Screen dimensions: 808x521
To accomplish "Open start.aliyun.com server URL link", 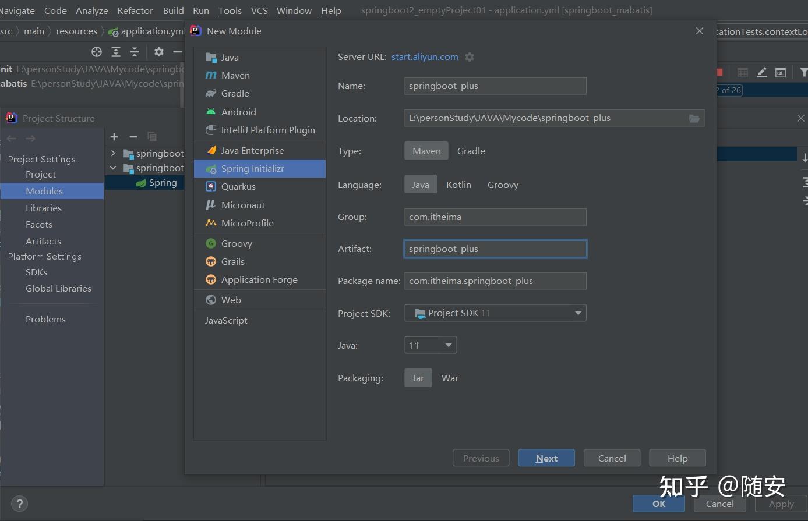I will pos(425,57).
